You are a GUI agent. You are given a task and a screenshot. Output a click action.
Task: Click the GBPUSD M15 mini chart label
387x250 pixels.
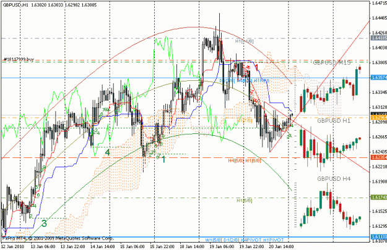click(x=332, y=63)
